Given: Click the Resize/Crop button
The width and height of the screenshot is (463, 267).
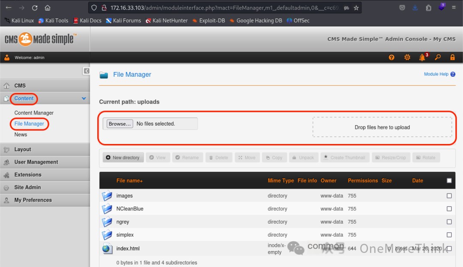Looking at the screenshot, I should click(x=391, y=158).
